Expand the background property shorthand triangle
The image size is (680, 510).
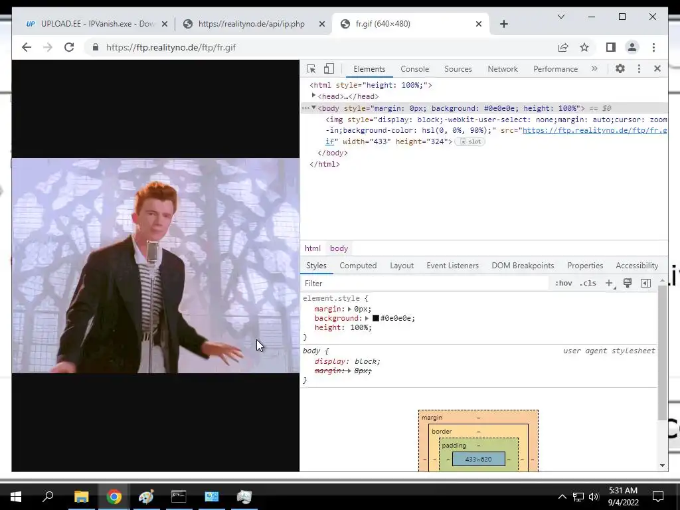tap(367, 318)
